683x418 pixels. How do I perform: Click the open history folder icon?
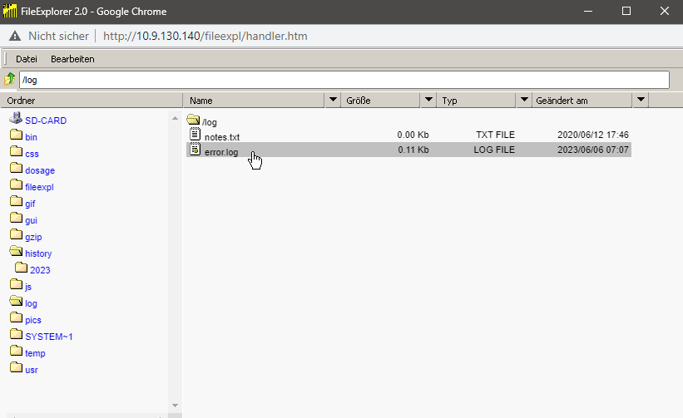(x=16, y=251)
